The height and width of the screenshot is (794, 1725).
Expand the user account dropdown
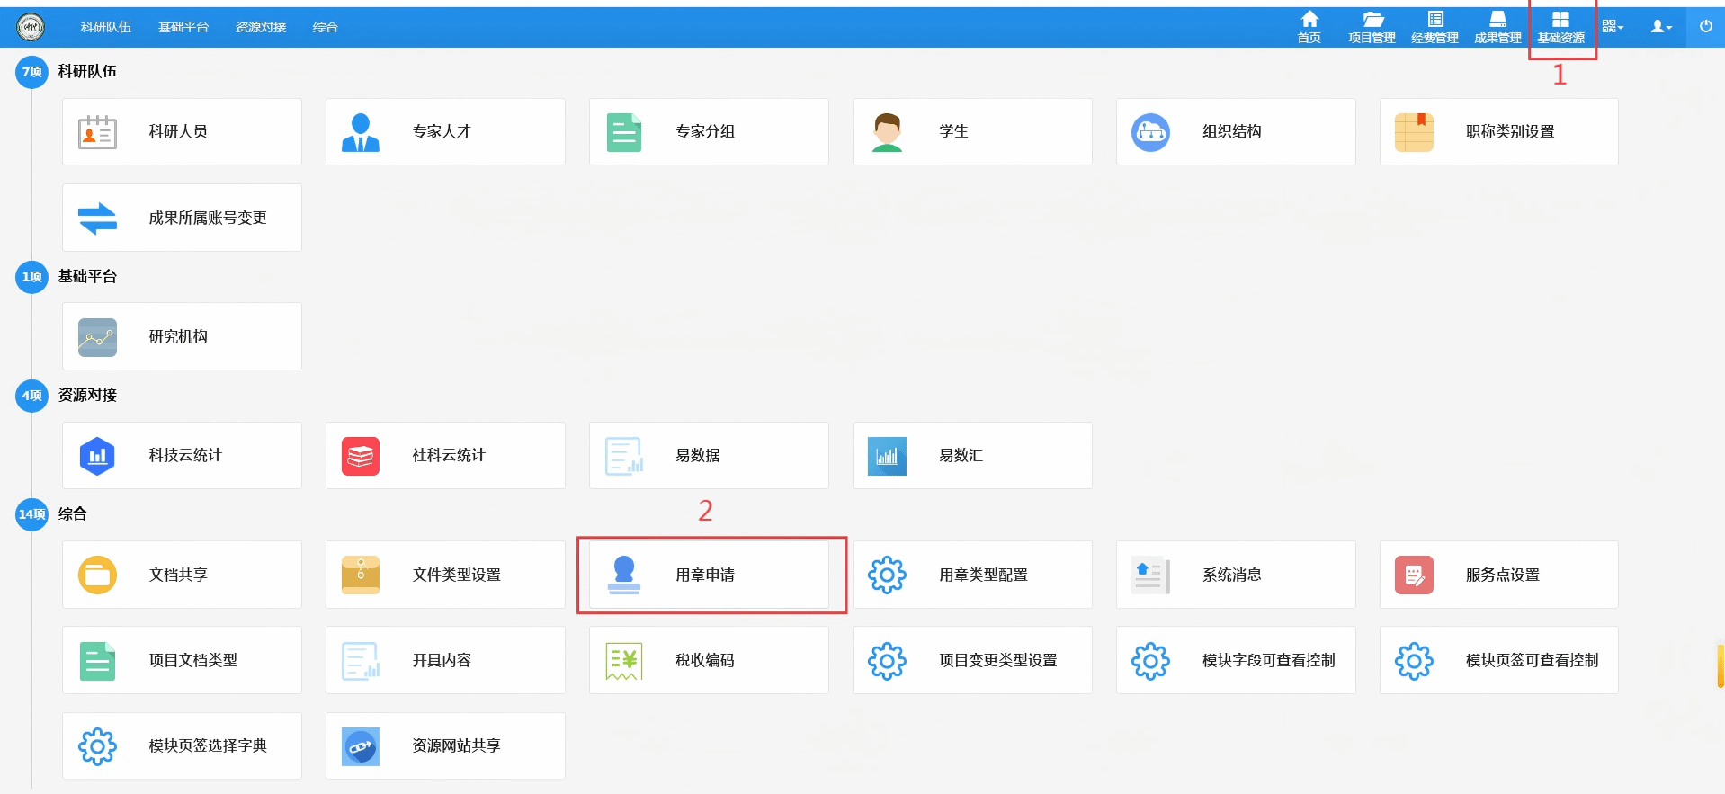1660,27
